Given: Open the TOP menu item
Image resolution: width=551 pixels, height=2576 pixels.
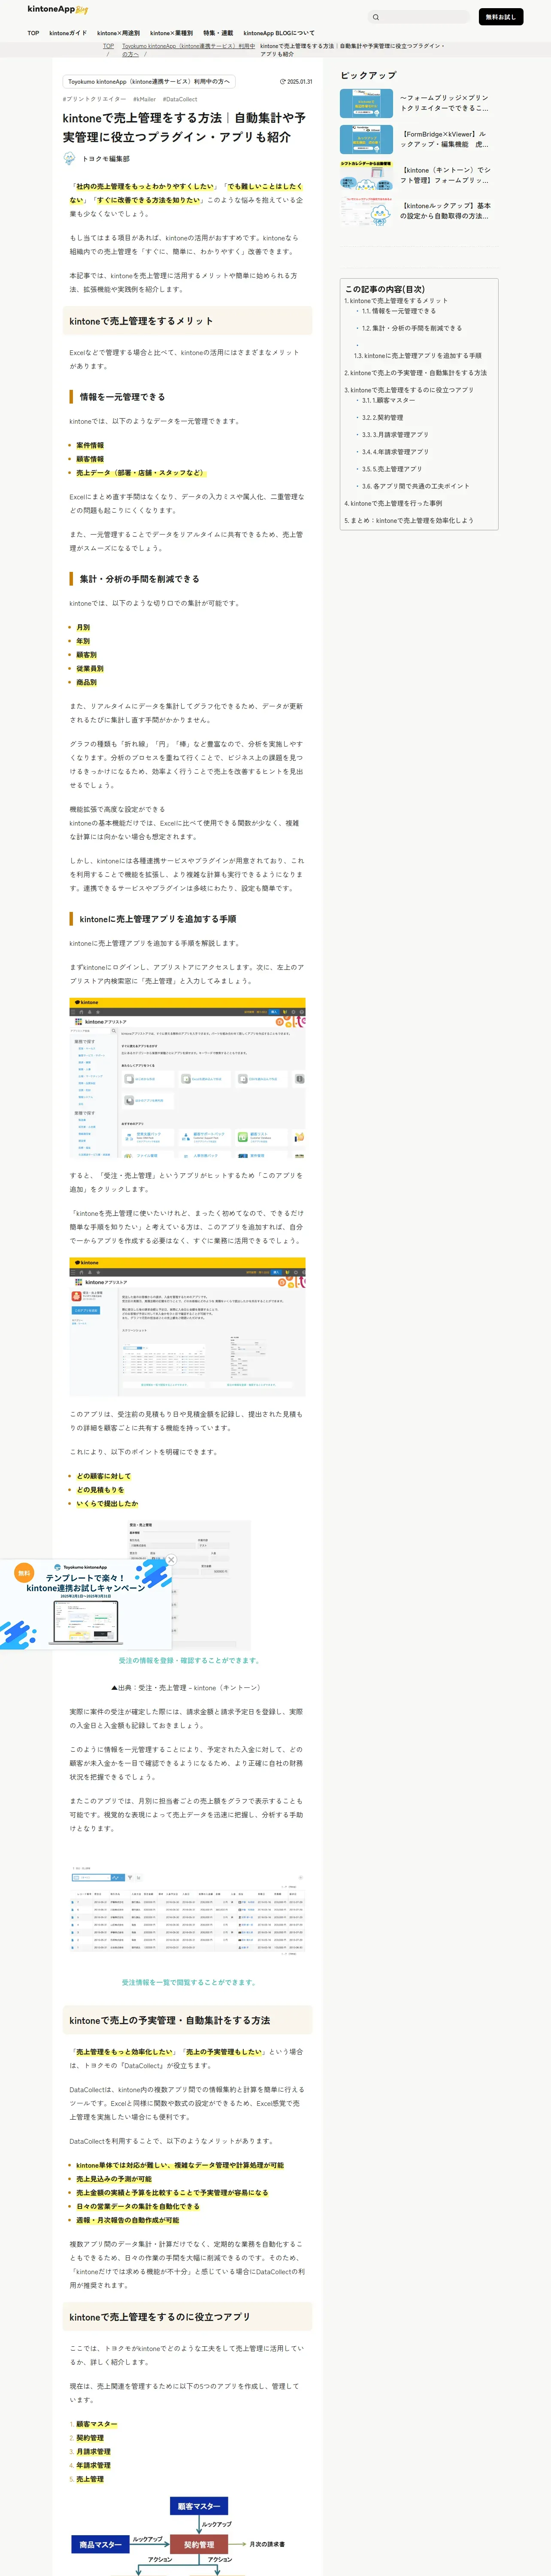Looking at the screenshot, I should 33,33.
